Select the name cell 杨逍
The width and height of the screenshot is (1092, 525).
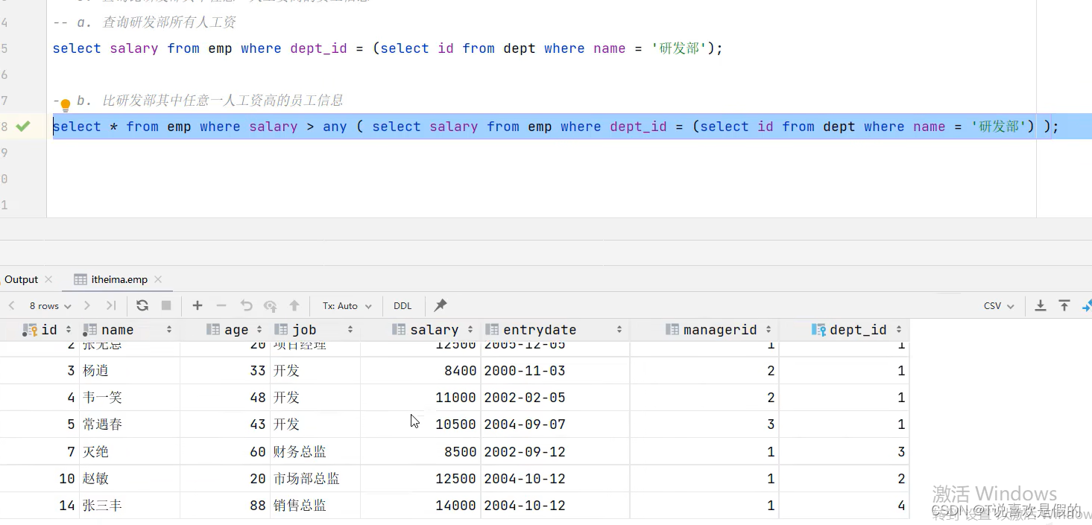[130, 370]
